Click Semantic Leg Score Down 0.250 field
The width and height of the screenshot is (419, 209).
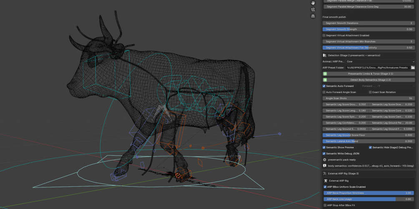(x=392, y=104)
